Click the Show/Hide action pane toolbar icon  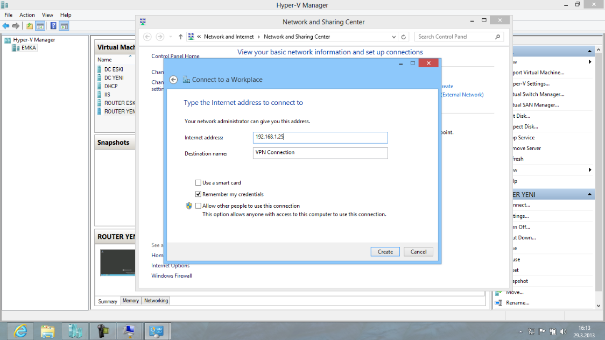click(x=64, y=26)
